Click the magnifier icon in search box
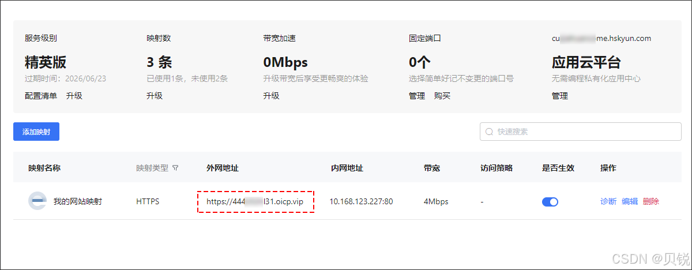692x270 pixels. click(490, 132)
